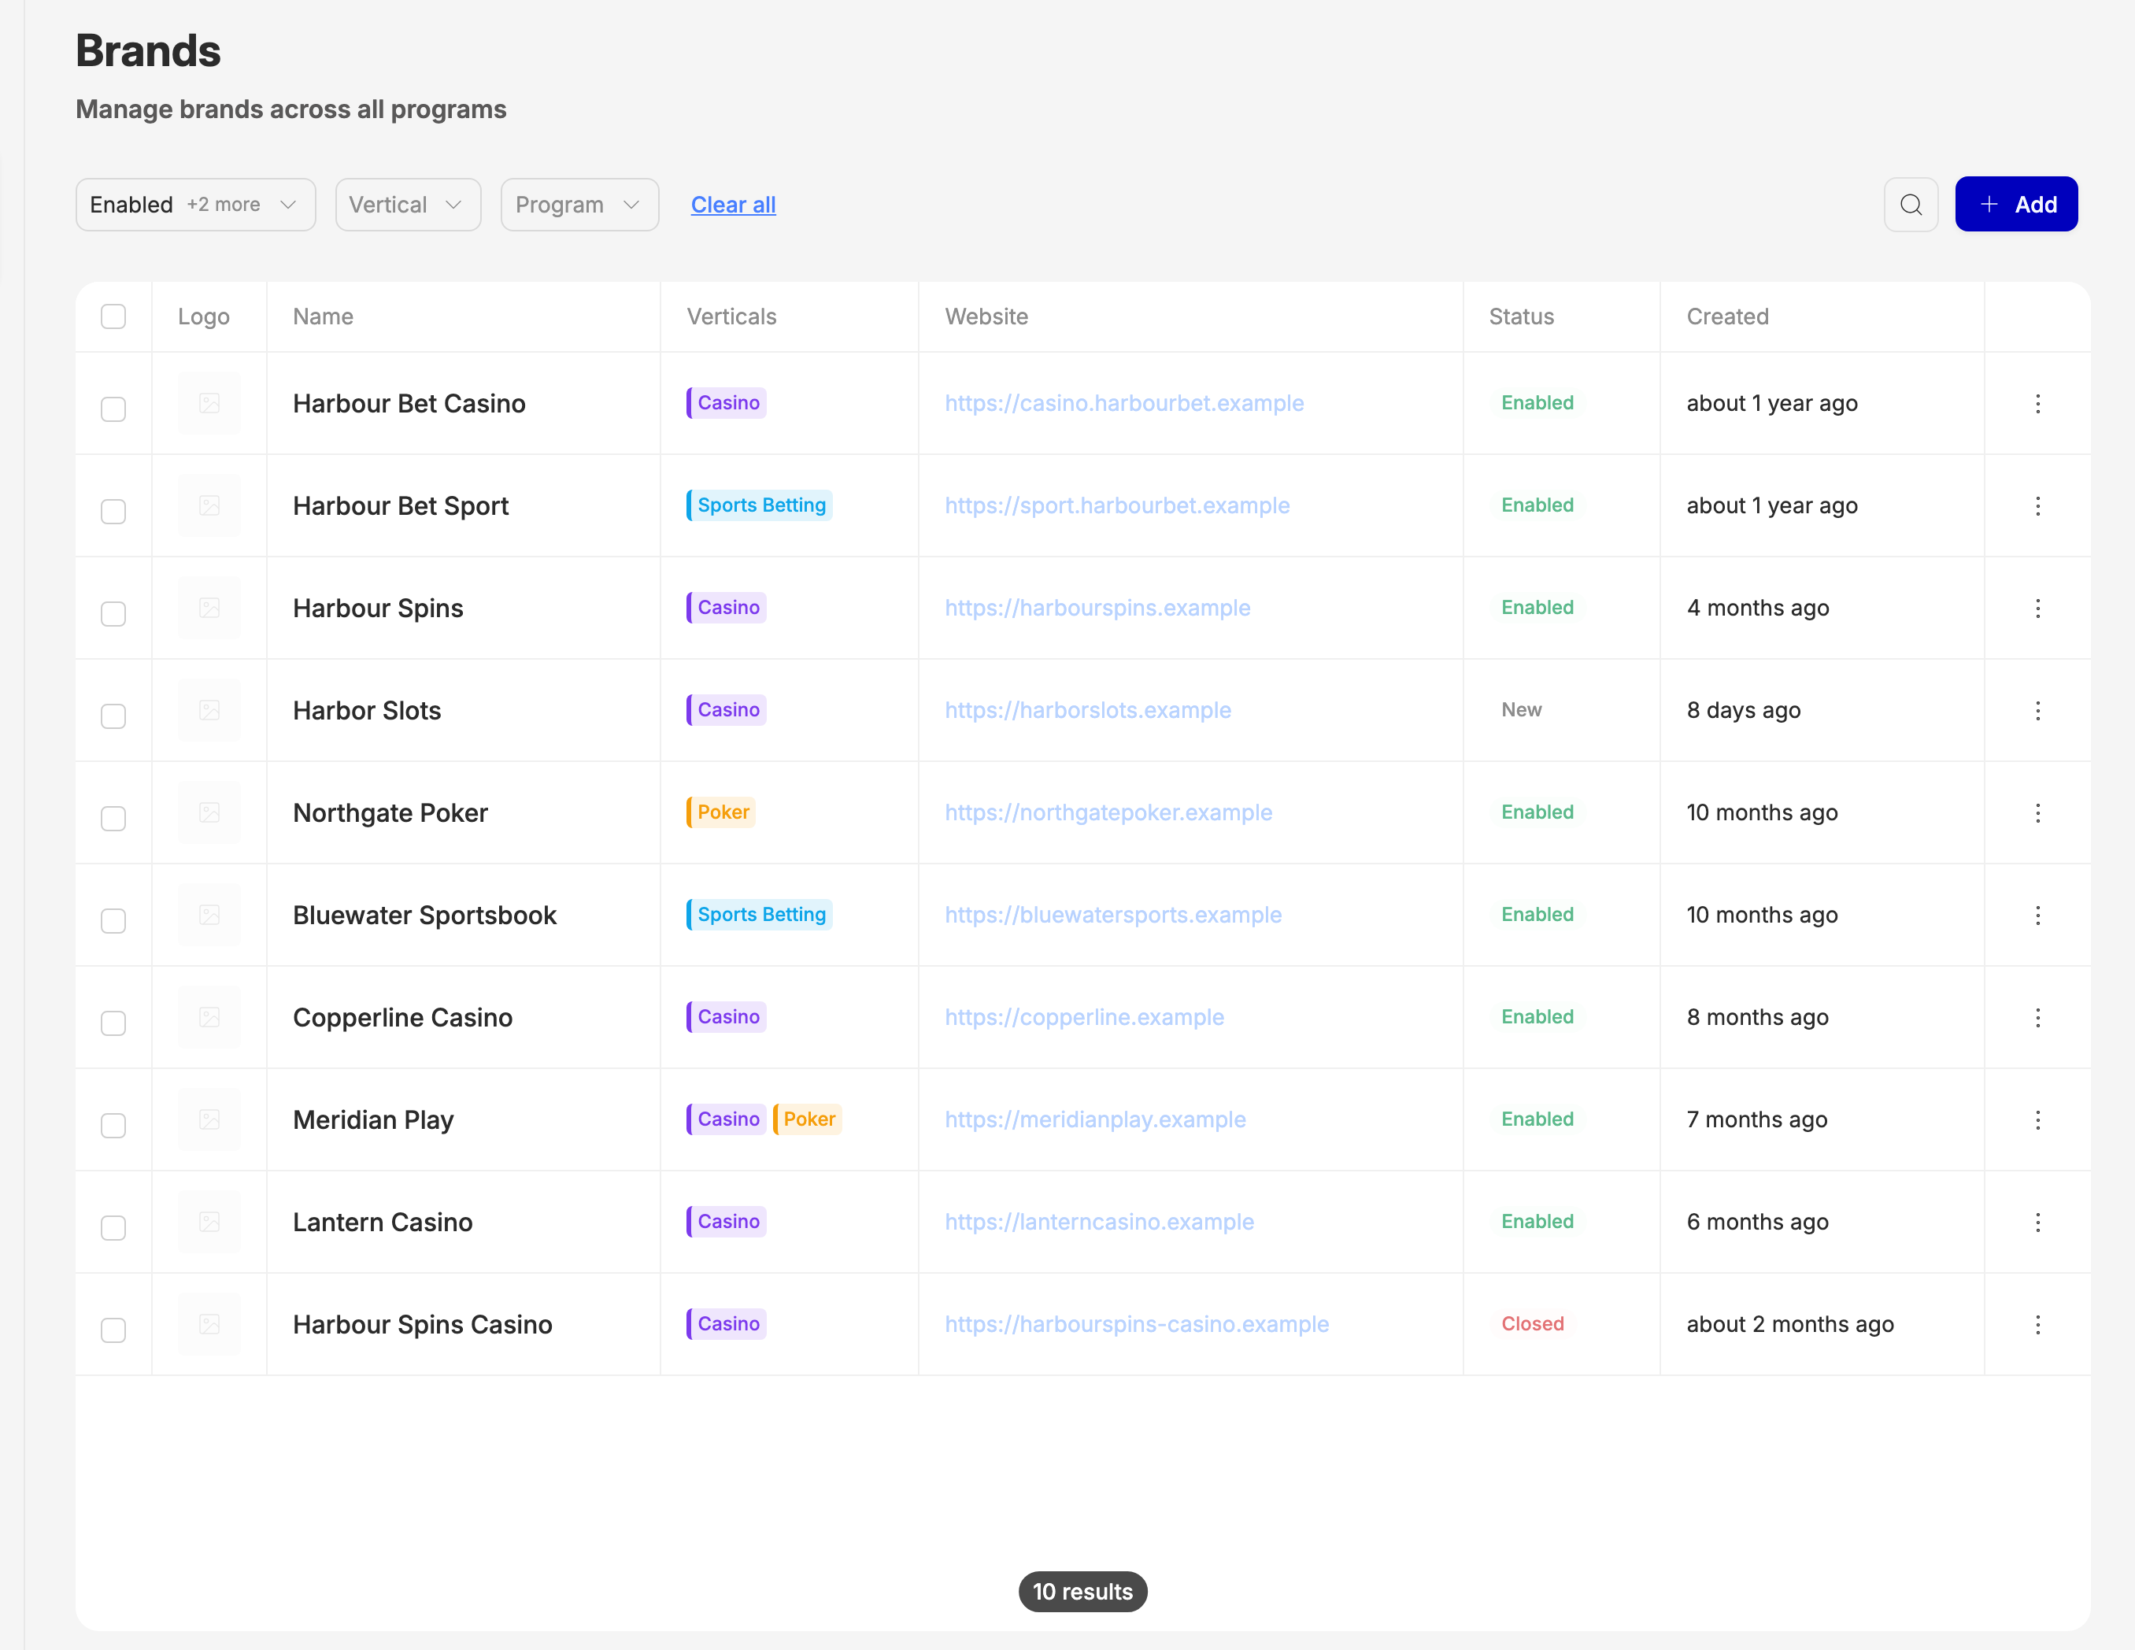Screen dimensions: 2135x1650
Task: Open actions menu for Harbour Spins Casino
Action: tap(2037, 1325)
